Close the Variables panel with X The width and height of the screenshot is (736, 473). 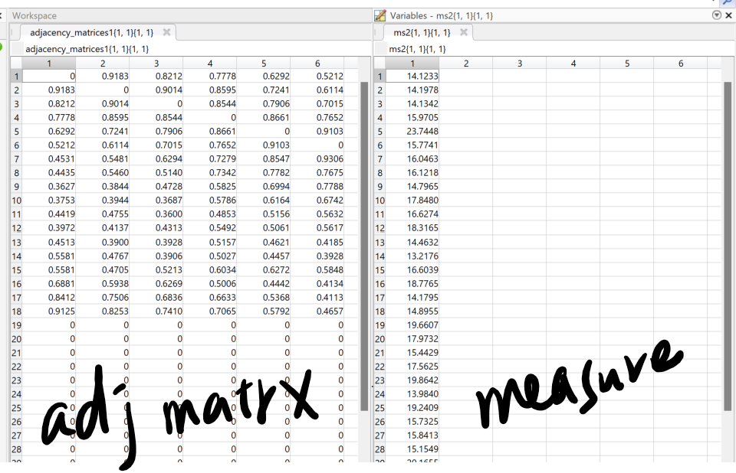pyautogui.click(x=728, y=15)
